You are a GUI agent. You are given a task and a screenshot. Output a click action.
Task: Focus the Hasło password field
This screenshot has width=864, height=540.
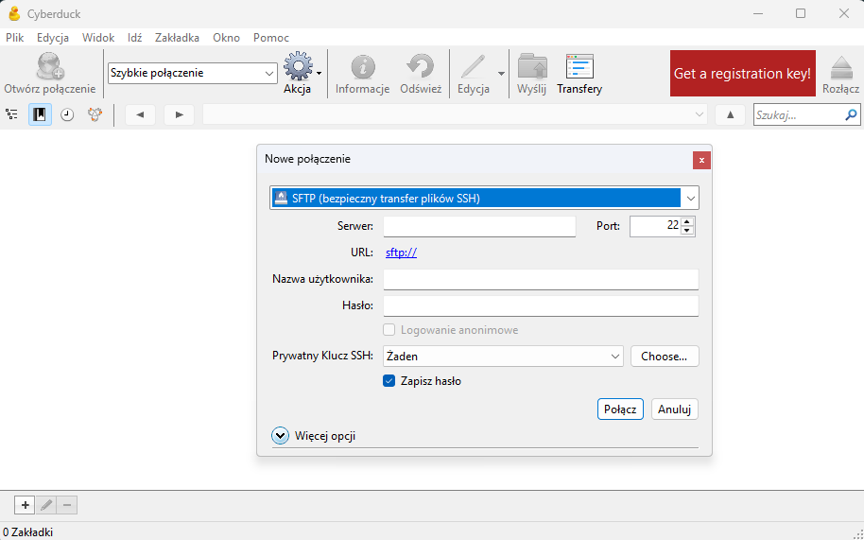[x=541, y=305]
